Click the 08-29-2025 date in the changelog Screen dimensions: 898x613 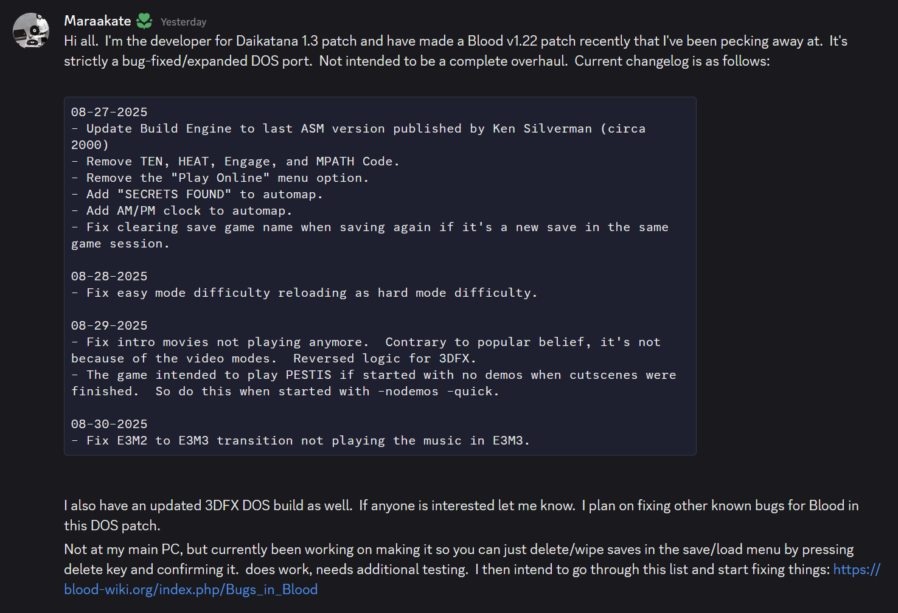click(109, 325)
